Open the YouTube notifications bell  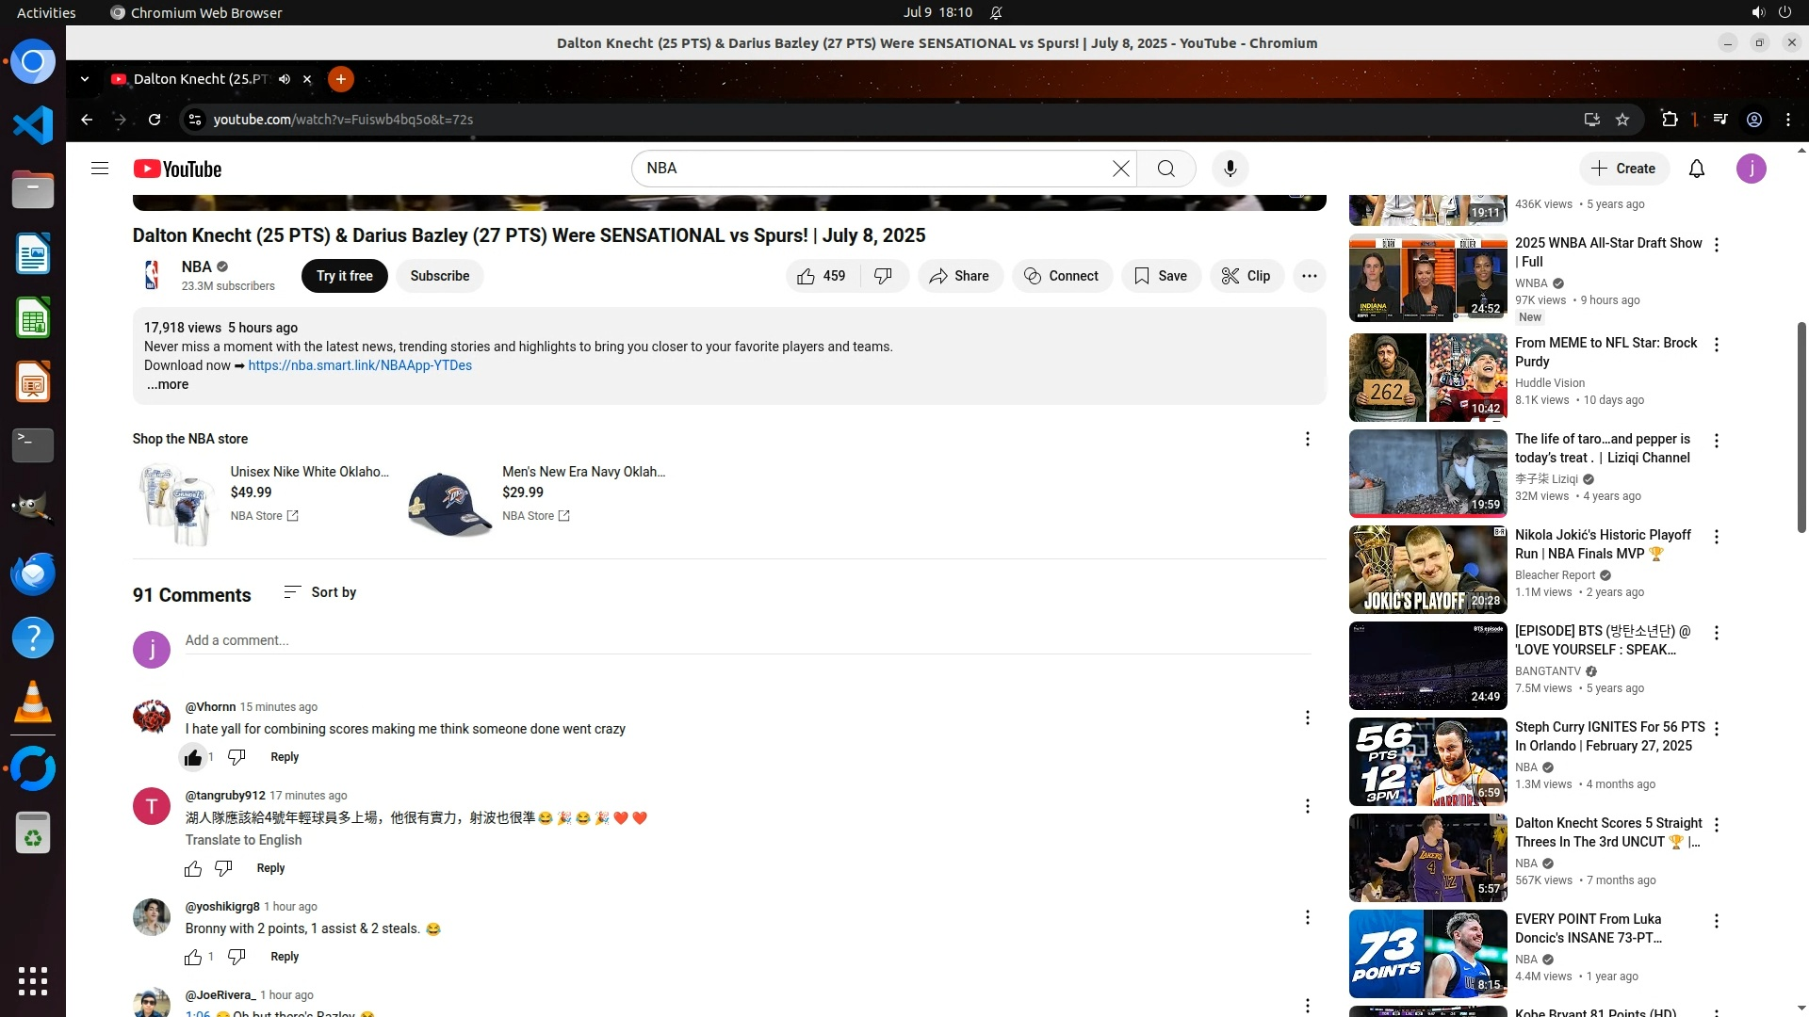[x=1696, y=169]
